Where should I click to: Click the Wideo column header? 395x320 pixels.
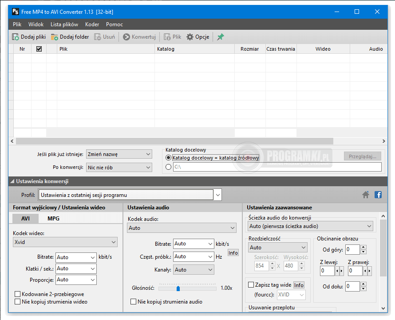[x=323, y=49]
